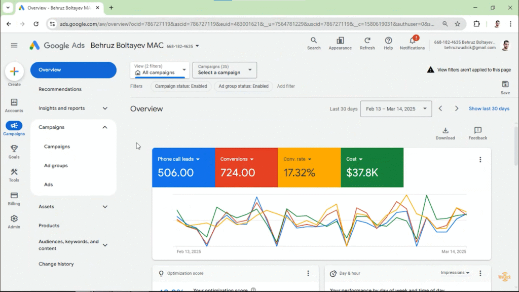519x292 pixels.
Task: Open Select a campaign dropdown
Action: point(225,70)
